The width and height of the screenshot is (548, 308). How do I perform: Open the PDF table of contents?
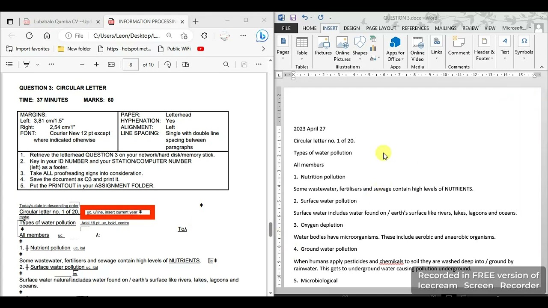[x=9, y=65]
